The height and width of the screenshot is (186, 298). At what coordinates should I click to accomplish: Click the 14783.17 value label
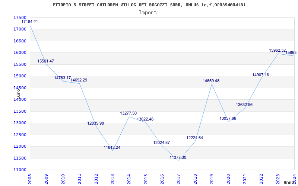click(x=62, y=78)
